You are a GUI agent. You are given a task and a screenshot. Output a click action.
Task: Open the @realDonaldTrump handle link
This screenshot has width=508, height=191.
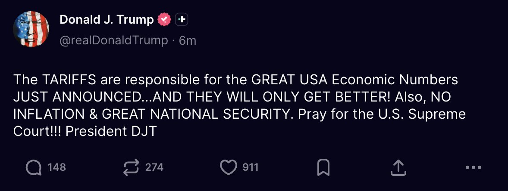113,40
